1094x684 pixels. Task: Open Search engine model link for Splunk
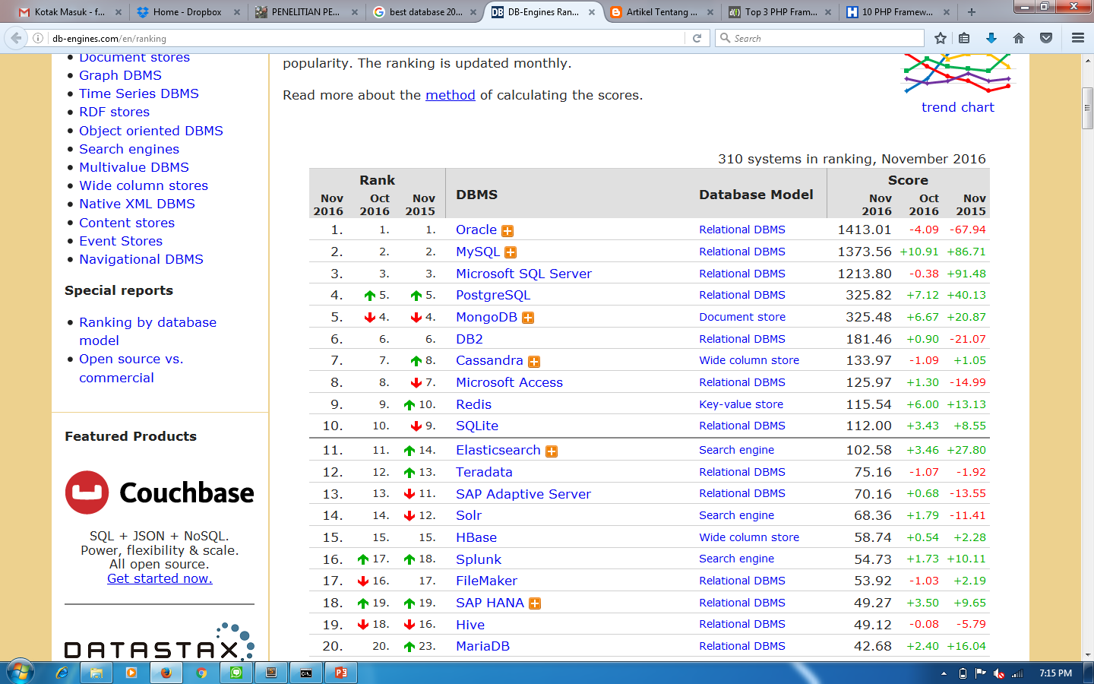pos(736,559)
